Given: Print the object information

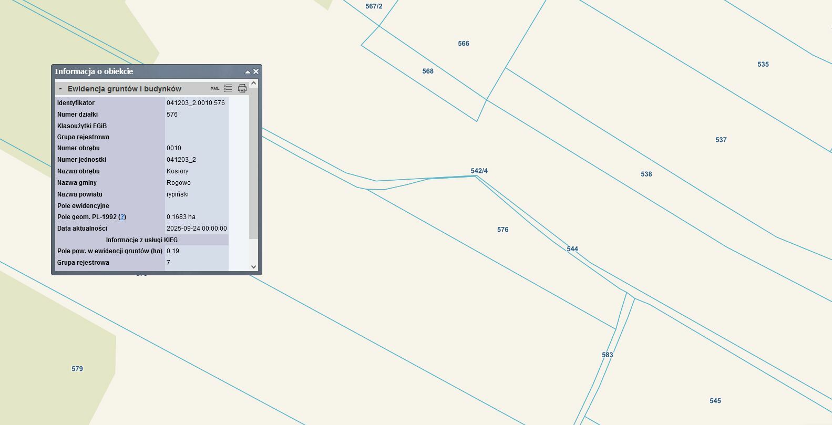Looking at the screenshot, I should pyautogui.click(x=242, y=88).
